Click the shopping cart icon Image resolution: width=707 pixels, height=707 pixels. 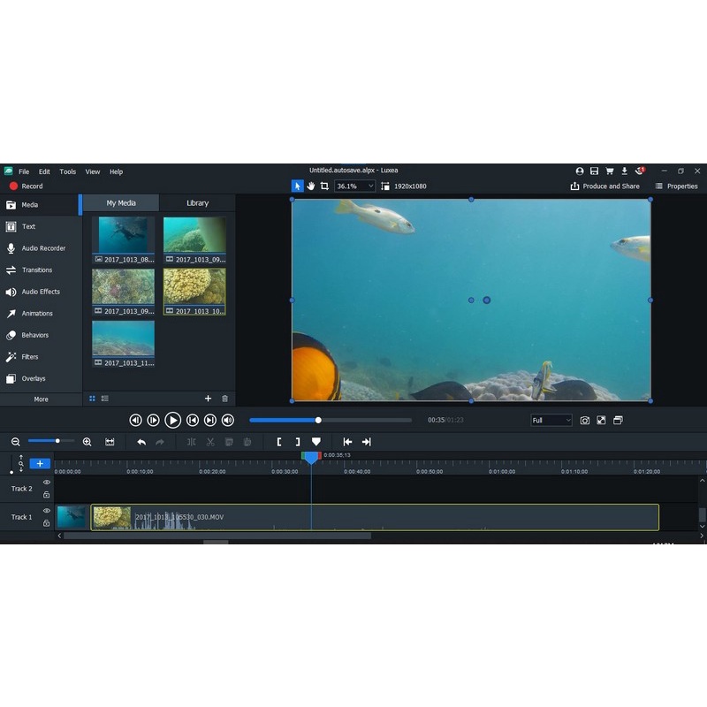[609, 171]
